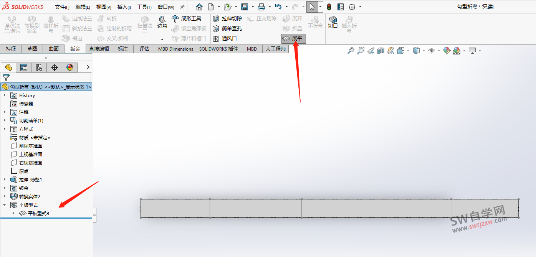536x257 pixels.
Task: Open the 插入 menu
Action: click(124, 7)
